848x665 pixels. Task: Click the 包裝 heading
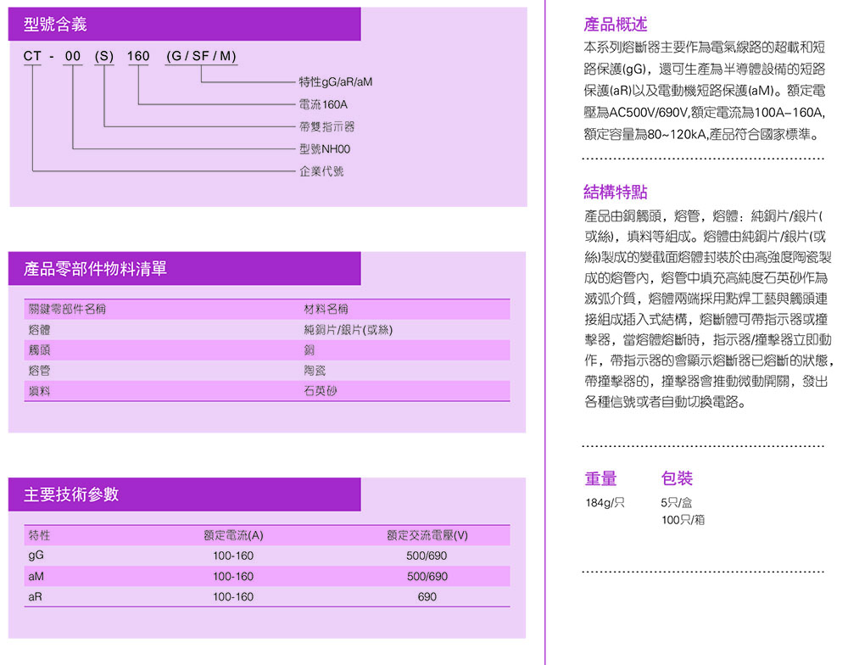[x=677, y=478]
